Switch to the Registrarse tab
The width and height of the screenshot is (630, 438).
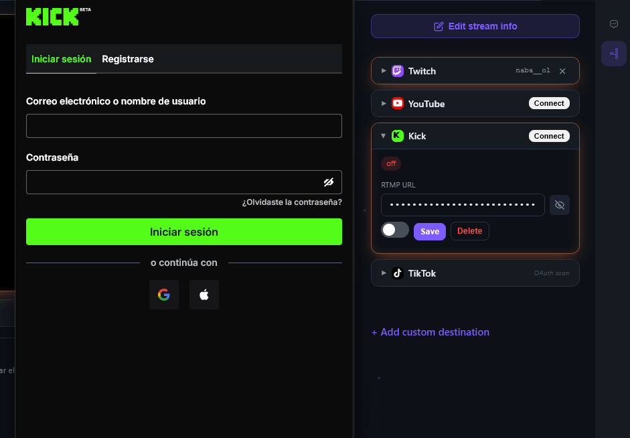[x=128, y=59]
